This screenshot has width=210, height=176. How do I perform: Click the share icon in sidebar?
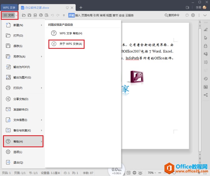click(x=206, y=95)
